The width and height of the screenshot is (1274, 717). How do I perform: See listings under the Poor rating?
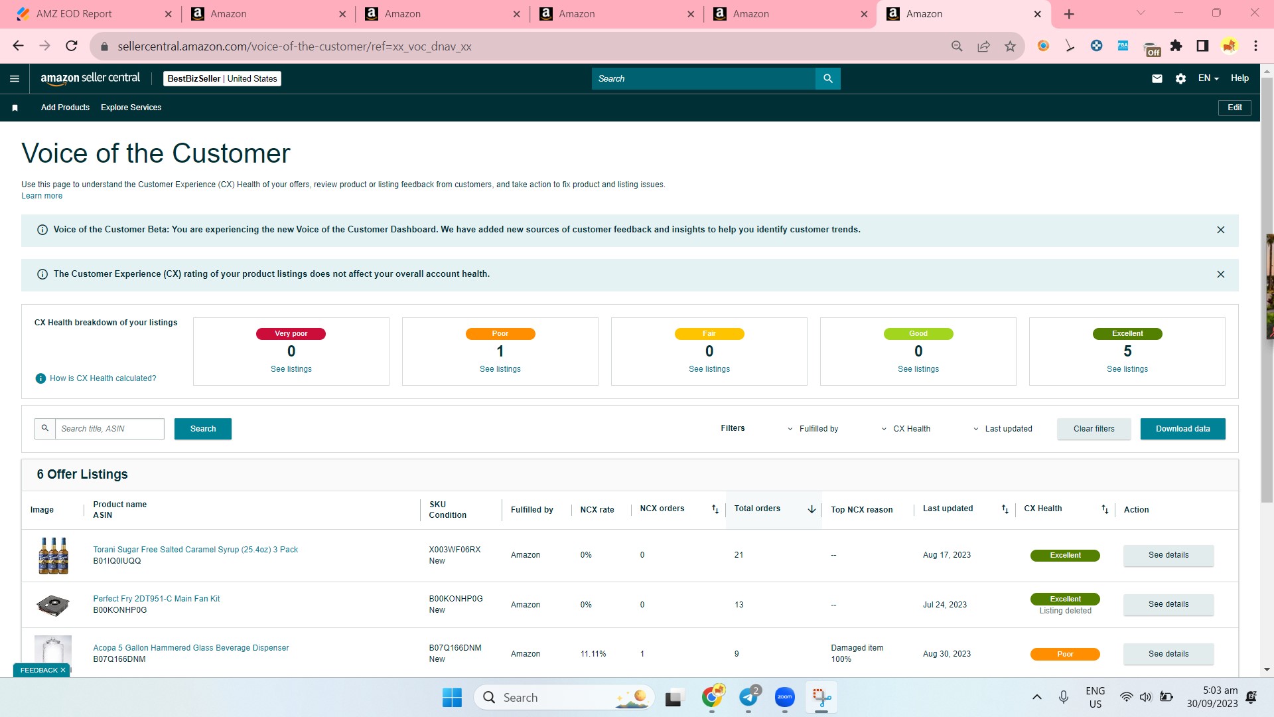coord(500,369)
